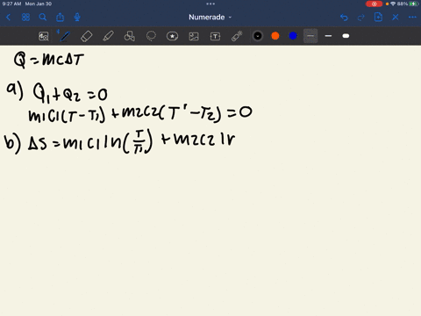Add a new page icon
Screen dimensions: 421x316
(378, 18)
